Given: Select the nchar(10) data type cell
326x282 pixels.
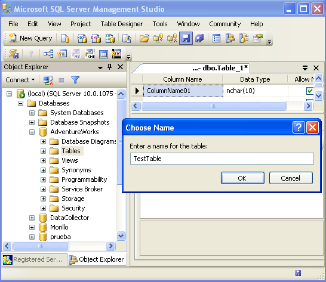Looking at the screenshot, I should [256, 91].
